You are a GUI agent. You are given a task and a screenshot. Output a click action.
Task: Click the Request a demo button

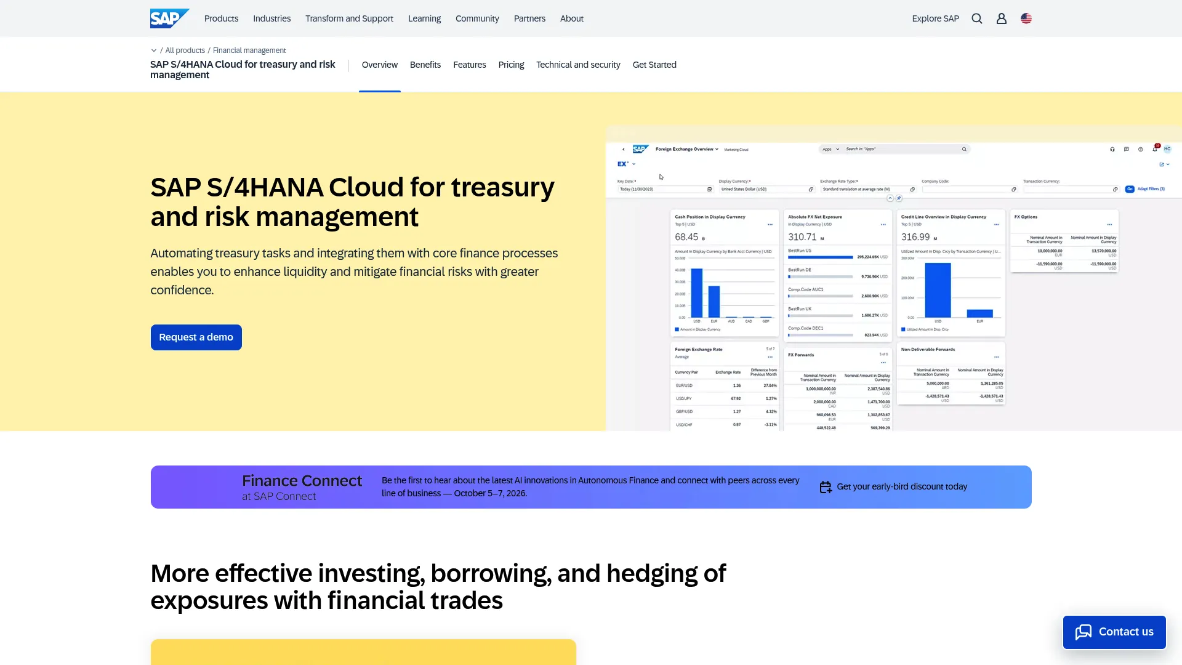pyautogui.click(x=196, y=337)
